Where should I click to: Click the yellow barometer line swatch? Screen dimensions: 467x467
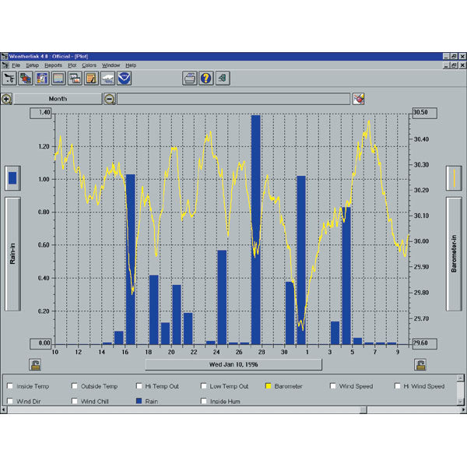[454, 178]
